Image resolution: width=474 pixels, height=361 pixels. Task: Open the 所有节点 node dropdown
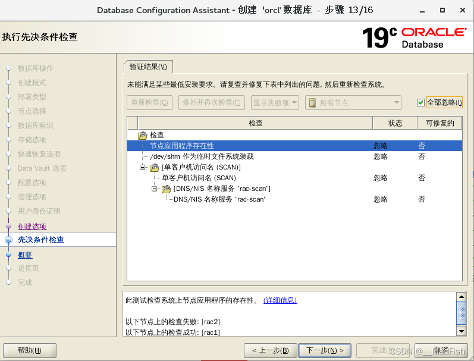353,103
